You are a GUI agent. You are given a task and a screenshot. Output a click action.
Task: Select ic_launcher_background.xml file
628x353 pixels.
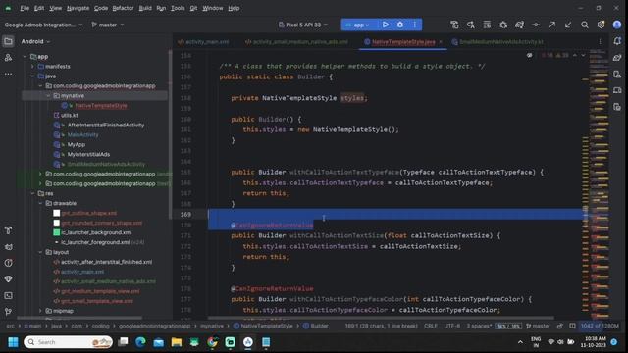(96, 232)
